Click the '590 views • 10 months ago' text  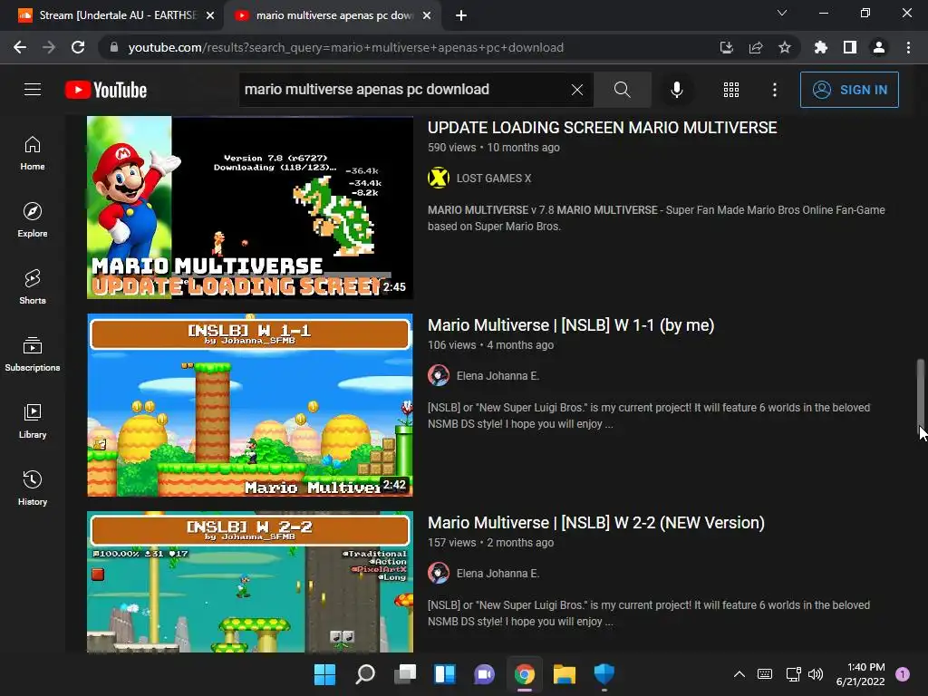(494, 148)
